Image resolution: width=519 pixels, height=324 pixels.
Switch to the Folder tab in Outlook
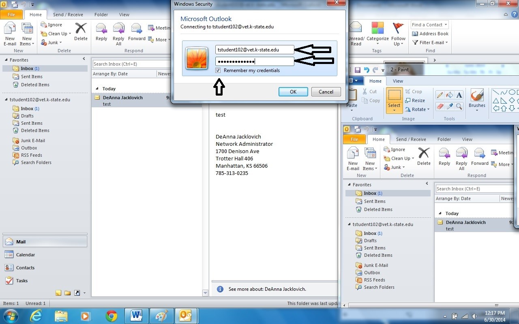[x=101, y=15]
